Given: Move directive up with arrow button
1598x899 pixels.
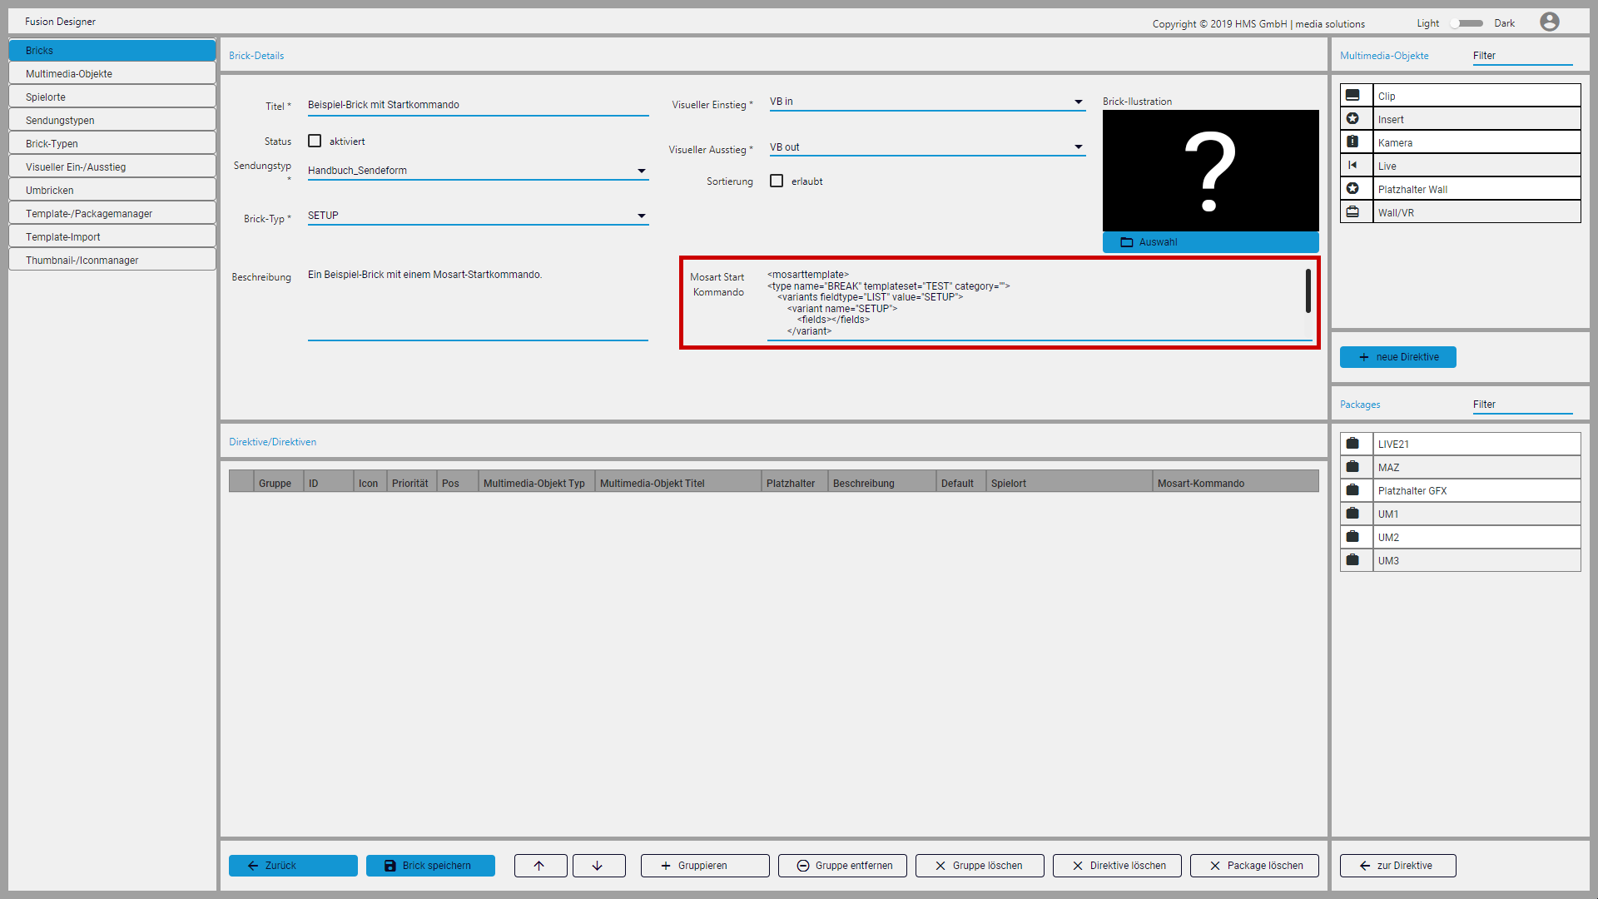Looking at the screenshot, I should tap(540, 866).
